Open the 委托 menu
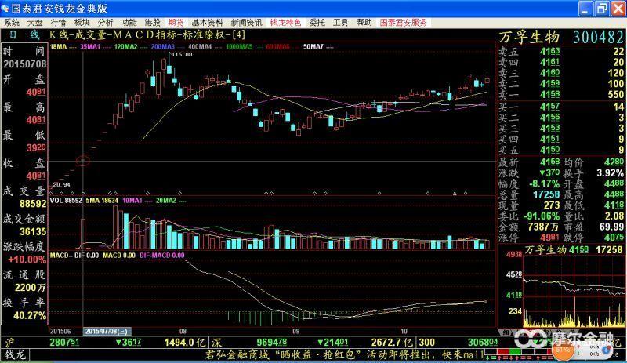 pos(317,23)
